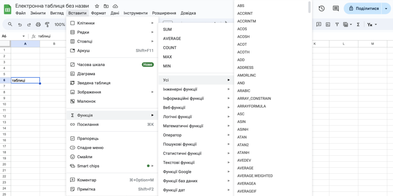Click the insert chart toolbar icon

click(x=328, y=24)
